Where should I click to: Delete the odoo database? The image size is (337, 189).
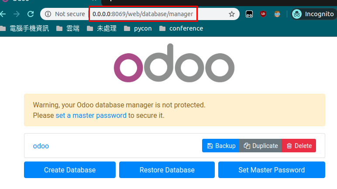(x=299, y=145)
